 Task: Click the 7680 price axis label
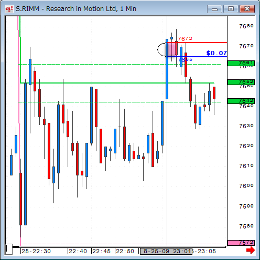[246, 26]
